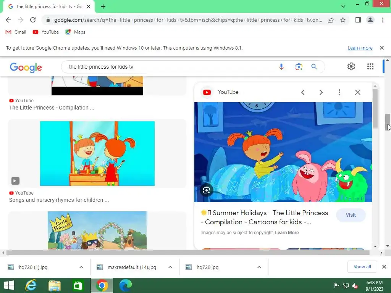Open Gmail bookmark
This screenshot has width=391, height=293.
click(16, 32)
